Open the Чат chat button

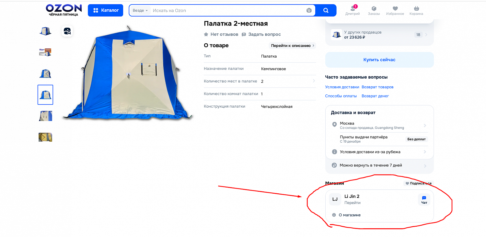pos(424,199)
